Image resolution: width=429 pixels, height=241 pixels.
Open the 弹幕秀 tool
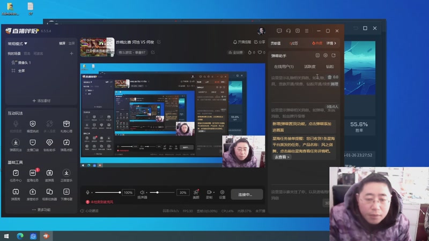pos(16,194)
